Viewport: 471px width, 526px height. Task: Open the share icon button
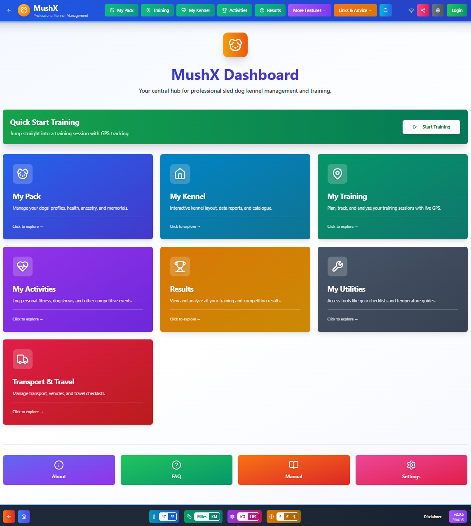pos(423,10)
